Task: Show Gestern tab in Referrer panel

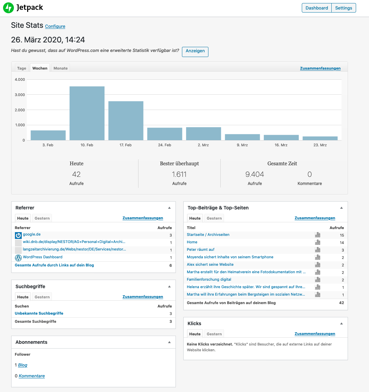Action: pyautogui.click(x=42, y=218)
